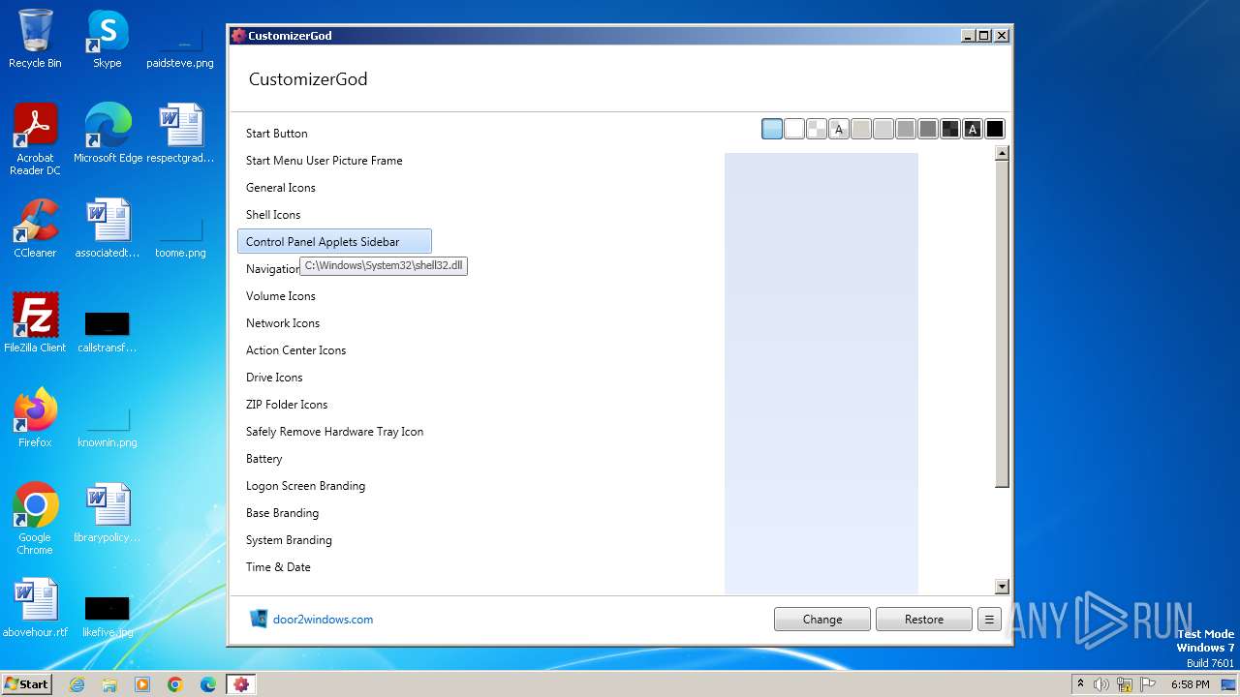Open the taskbar clock showing 6:58 PM
Screen dimensions: 1240x697
1190,684
